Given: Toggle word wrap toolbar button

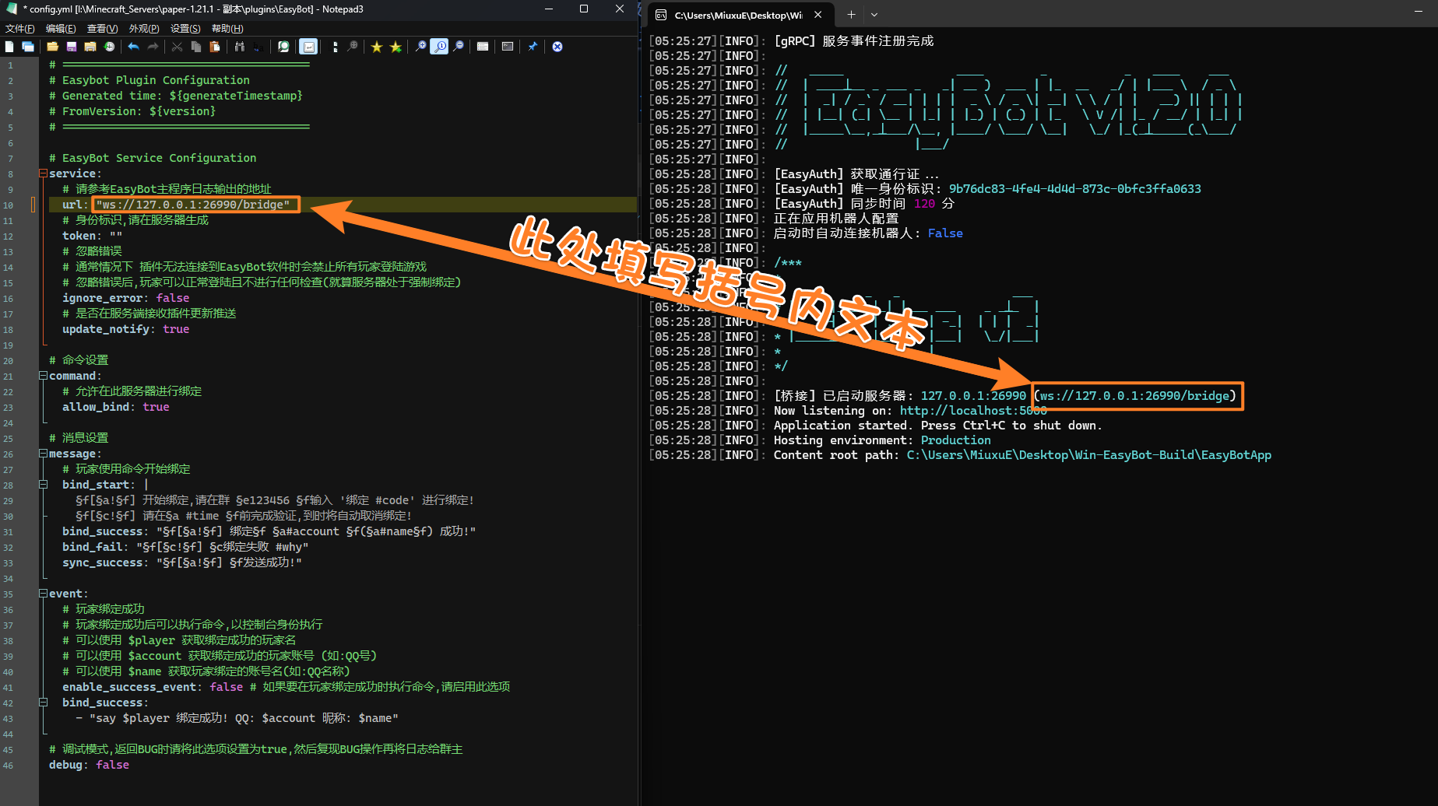Looking at the screenshot, I should (308, 47).
